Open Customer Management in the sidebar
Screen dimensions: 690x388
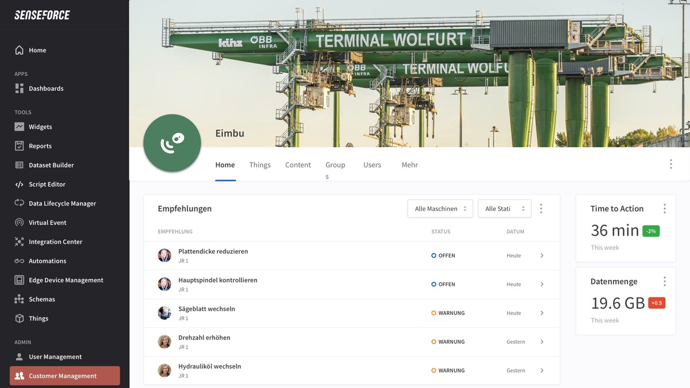tap(64, 376)
